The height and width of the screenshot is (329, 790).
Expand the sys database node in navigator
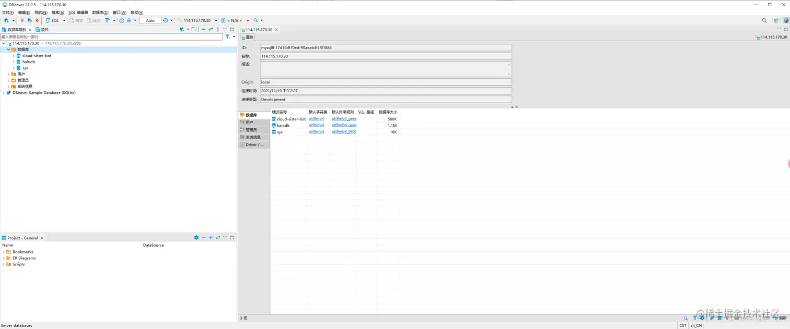point(14,68)
